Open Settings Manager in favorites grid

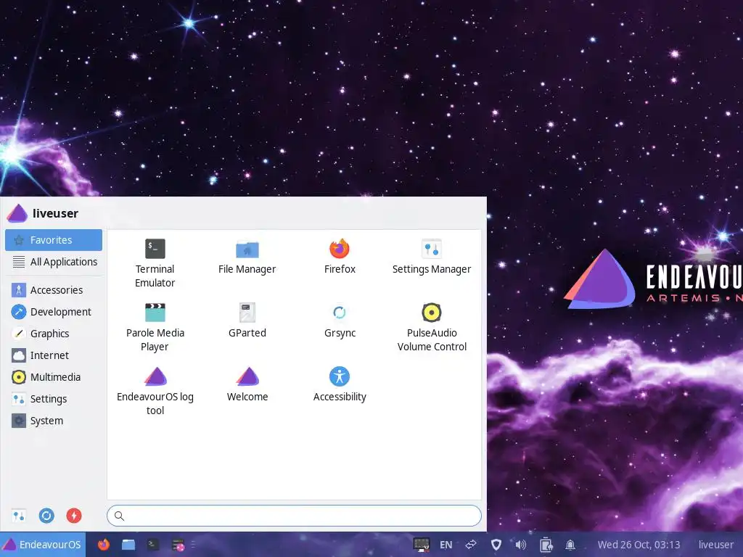point(432,257)
